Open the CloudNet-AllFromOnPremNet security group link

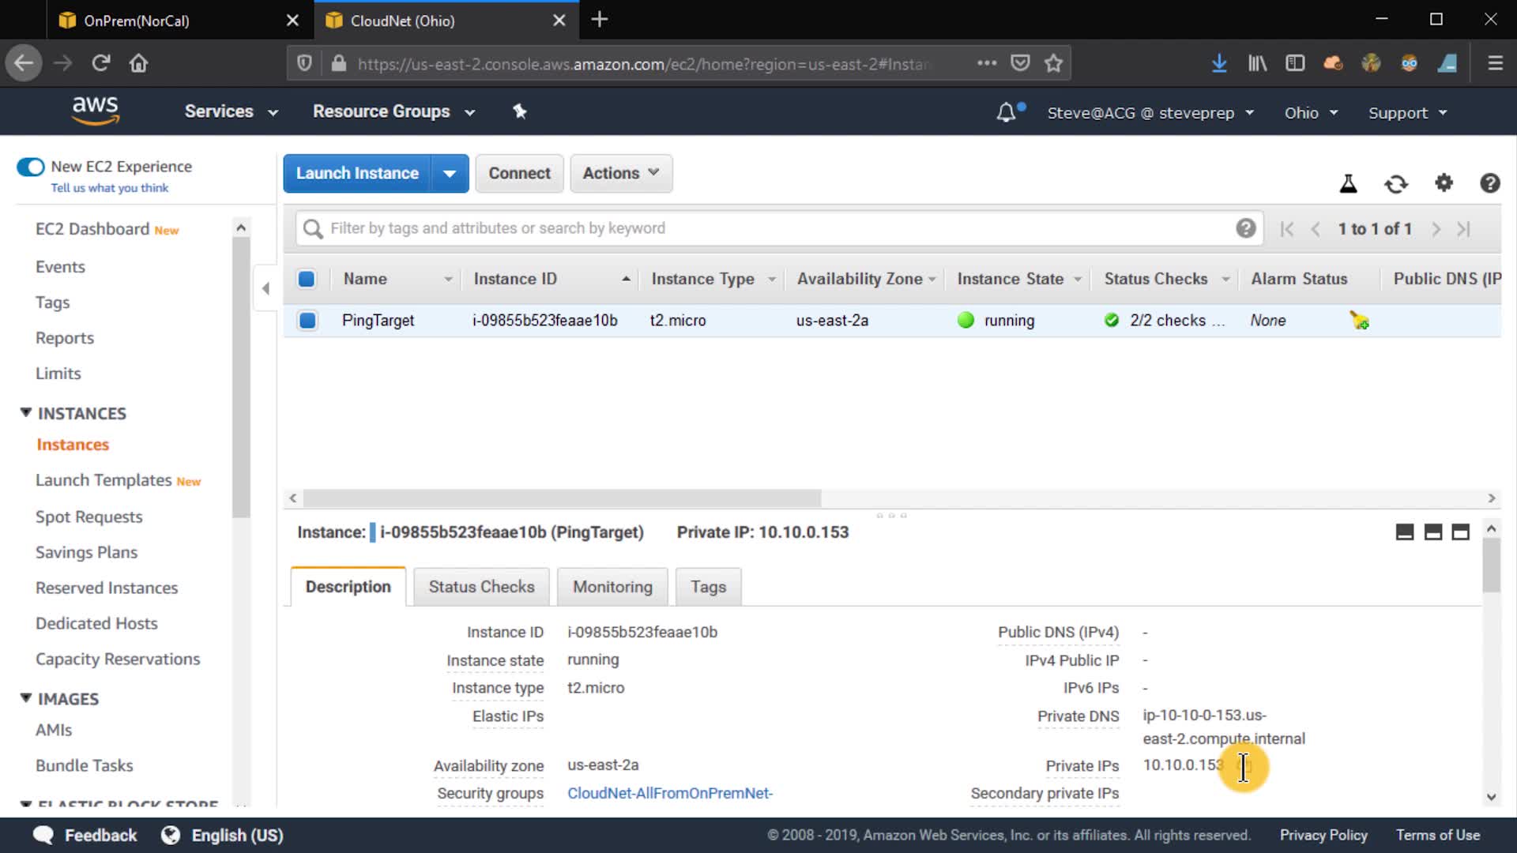click(669, 793)
